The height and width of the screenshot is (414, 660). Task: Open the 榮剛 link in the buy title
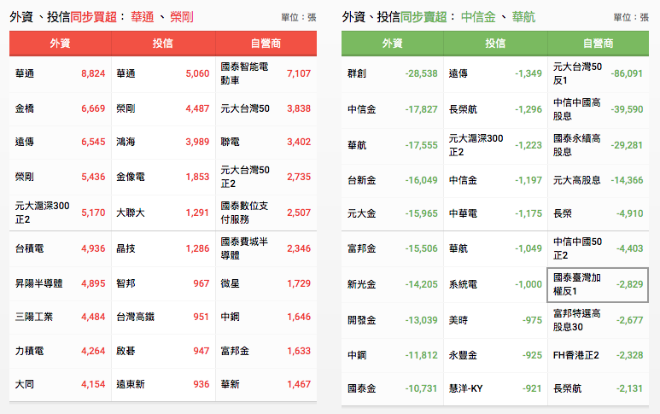coord(182,17)
